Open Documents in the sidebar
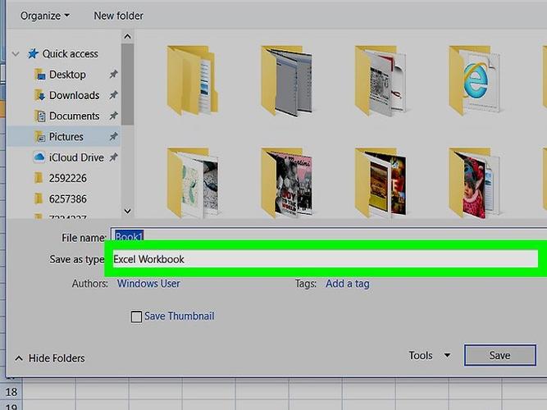 75,116
